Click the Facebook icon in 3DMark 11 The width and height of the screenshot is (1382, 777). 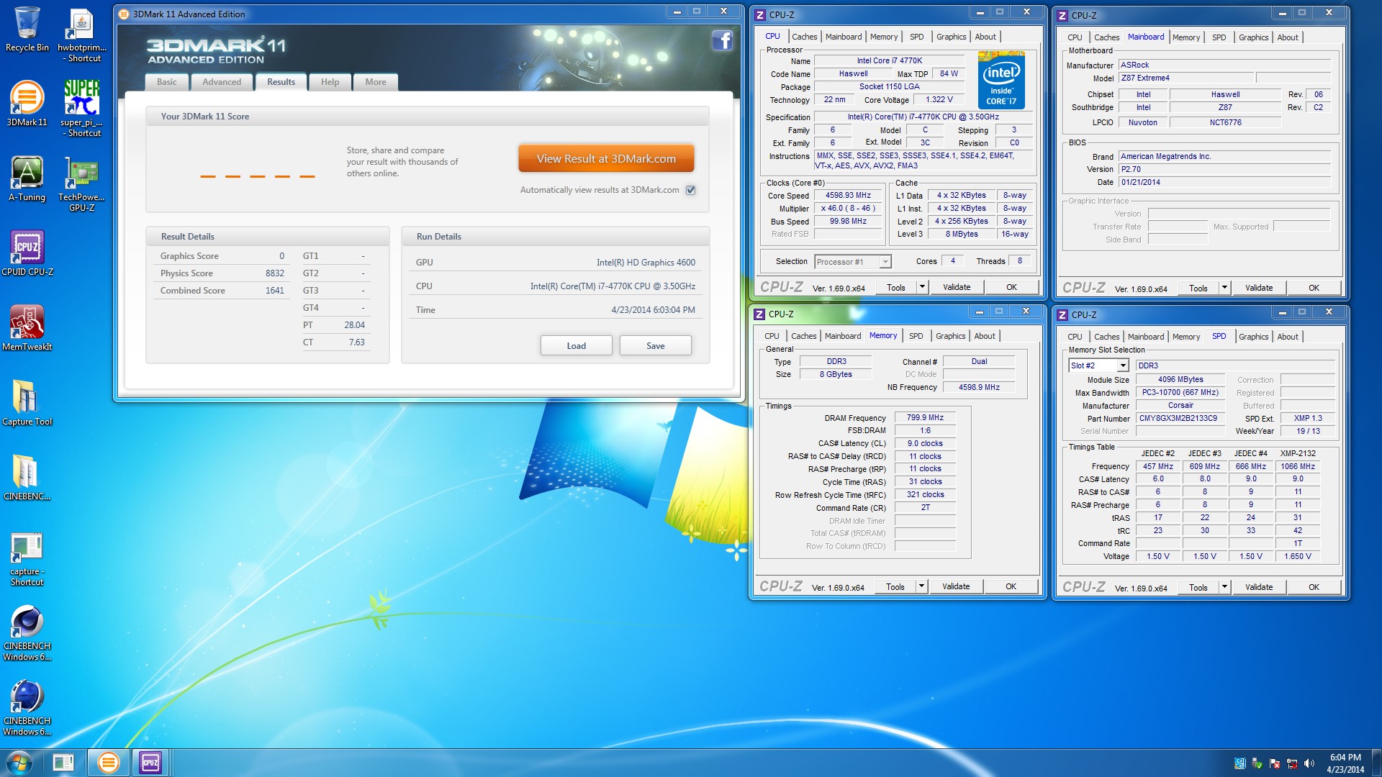[722, 40]
